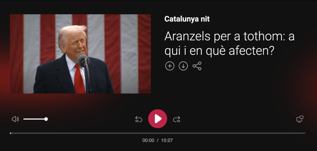Click the volume slider knob
This screenshot has width=317, height=151.
pos(46,119)
